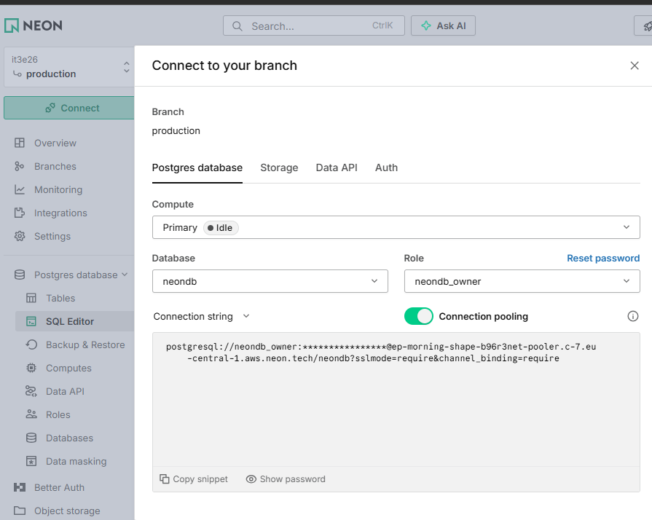Image resolution: width=652 pixels, height=520 pixels.
Task: Click the Data masking icon
Action: pos(31,461)
